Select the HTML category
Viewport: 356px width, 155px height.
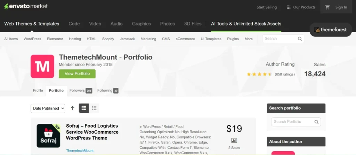coord(91,39)
